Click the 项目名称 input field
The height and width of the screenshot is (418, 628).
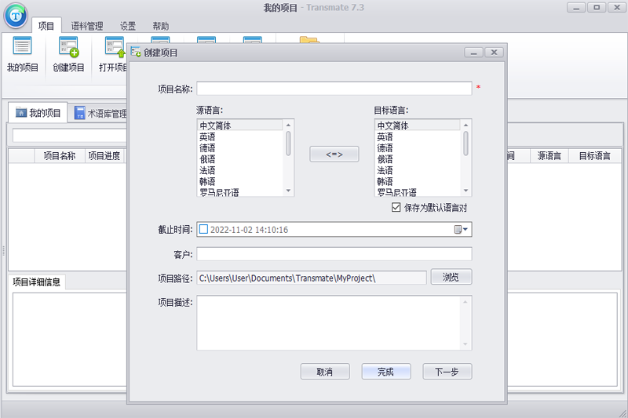(x=334, y=89)
